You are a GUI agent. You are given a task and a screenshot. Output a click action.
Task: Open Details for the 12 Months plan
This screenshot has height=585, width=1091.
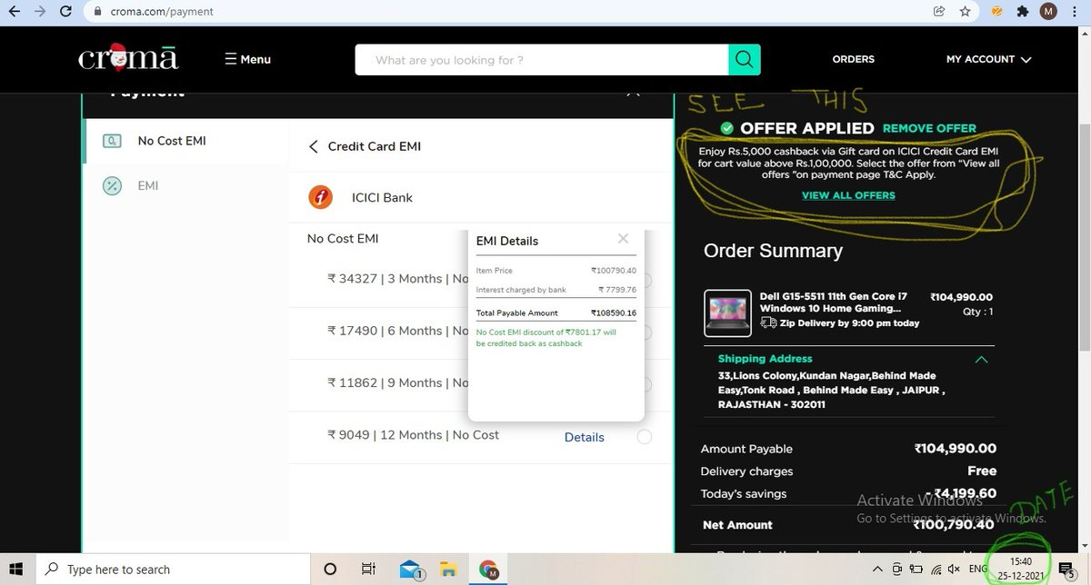585,437
